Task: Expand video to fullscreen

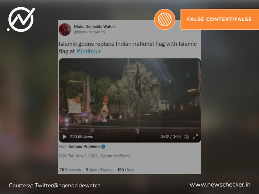Action: point(195,137)
